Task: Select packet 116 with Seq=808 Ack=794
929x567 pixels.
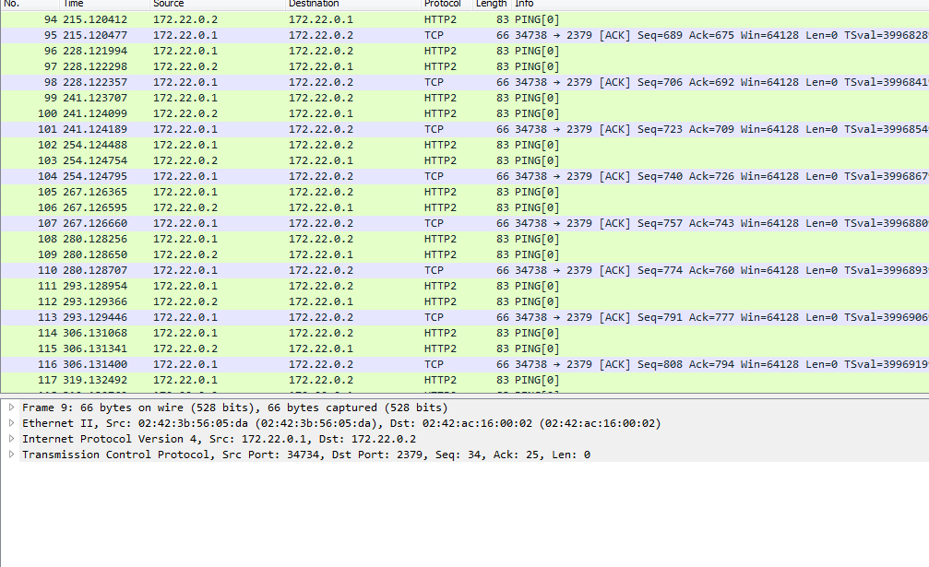Action: (x=465, y=364)
